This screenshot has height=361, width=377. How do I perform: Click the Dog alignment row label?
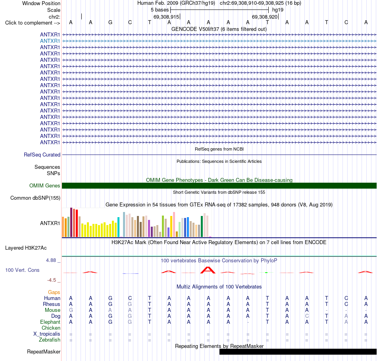click(x=56, y=316)
